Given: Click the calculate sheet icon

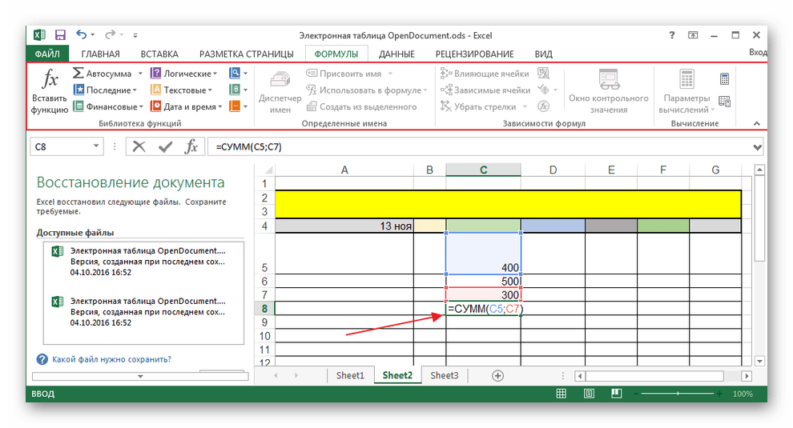Looking at the screenshot, I should pyautogui.click(x=724, y=101).
